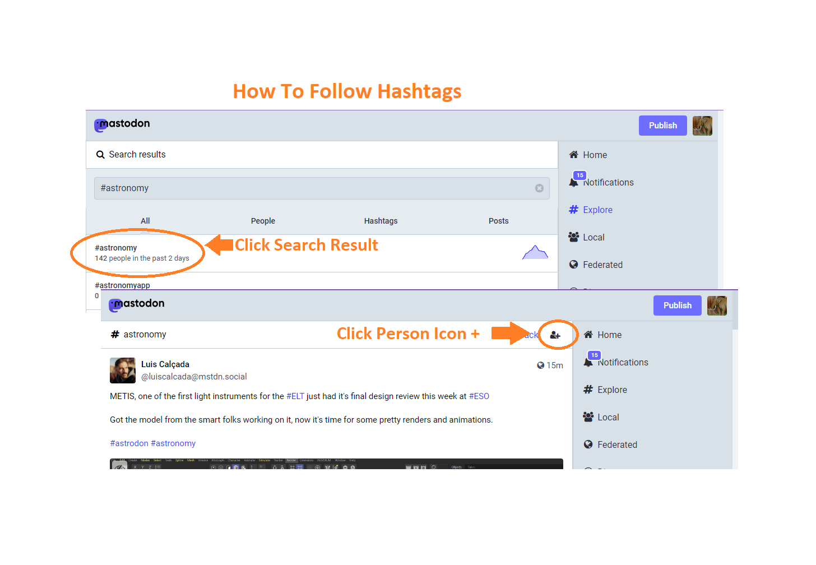The image size is (816, 565).
Task: Switch to the People tab
Action: click(263, 221)
